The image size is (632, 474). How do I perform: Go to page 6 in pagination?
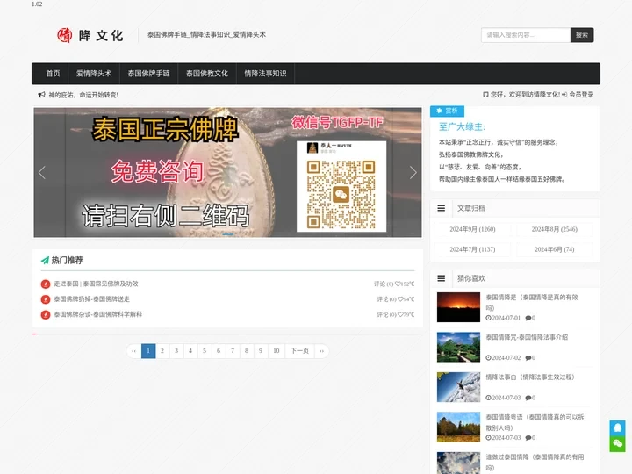click(x=219, y=351)
